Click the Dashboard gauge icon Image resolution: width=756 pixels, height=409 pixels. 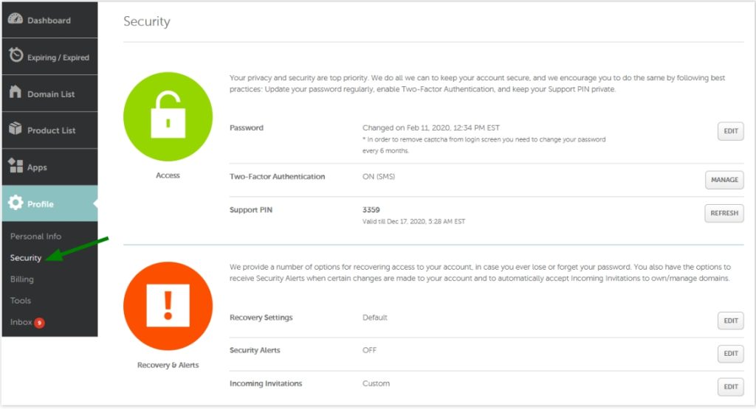15,19
